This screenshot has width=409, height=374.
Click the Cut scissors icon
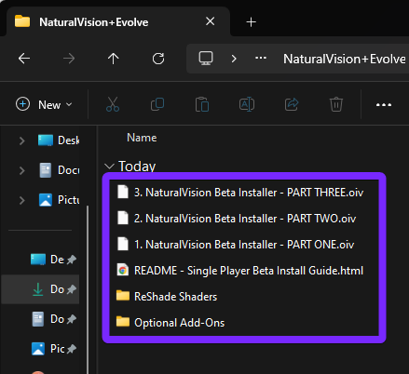[x=113, y=104]
